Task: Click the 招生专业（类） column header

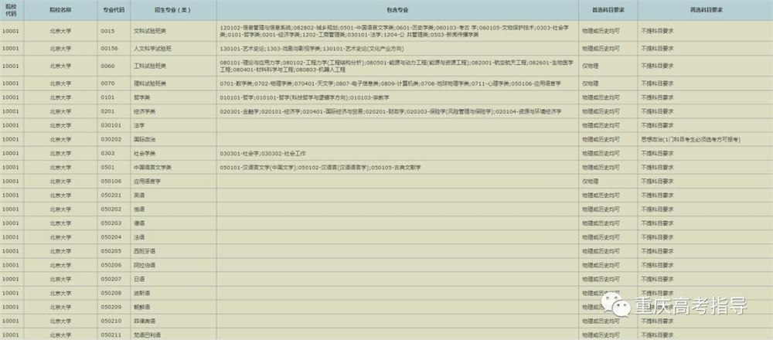Action: (x=173, y=10)
